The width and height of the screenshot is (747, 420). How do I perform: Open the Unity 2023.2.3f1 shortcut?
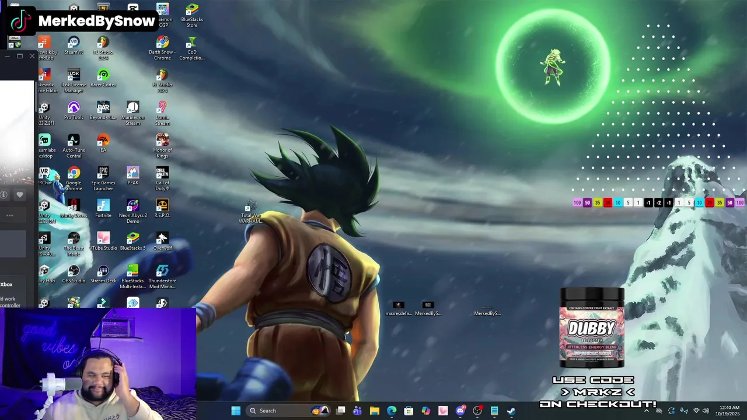[44, 114]
